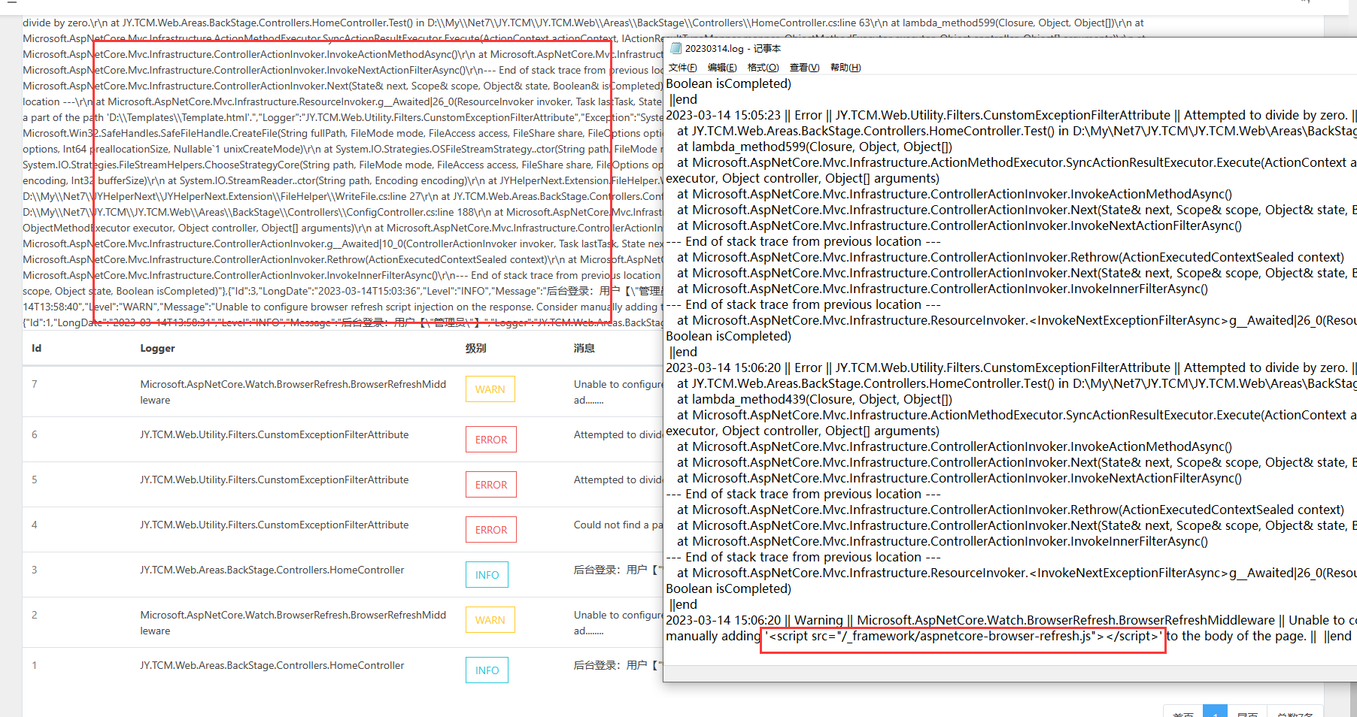This screenshot has height=717, width=1357.
Task: Open the 文件(F) menu in Notepad
Action: pos(682,68)
